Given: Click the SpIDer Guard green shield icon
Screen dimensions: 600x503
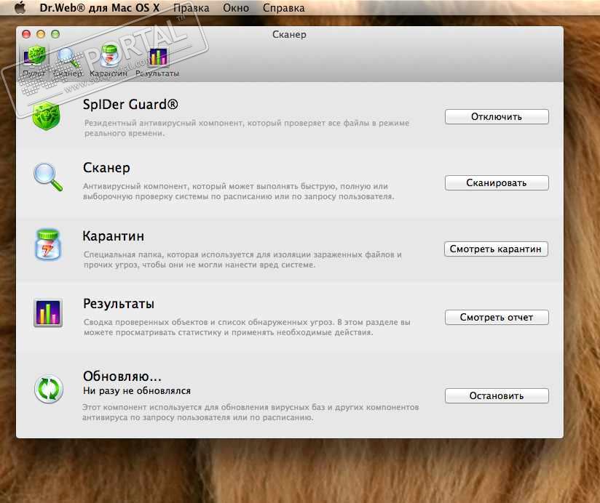Looking at the screenshot, I should 47,116.
